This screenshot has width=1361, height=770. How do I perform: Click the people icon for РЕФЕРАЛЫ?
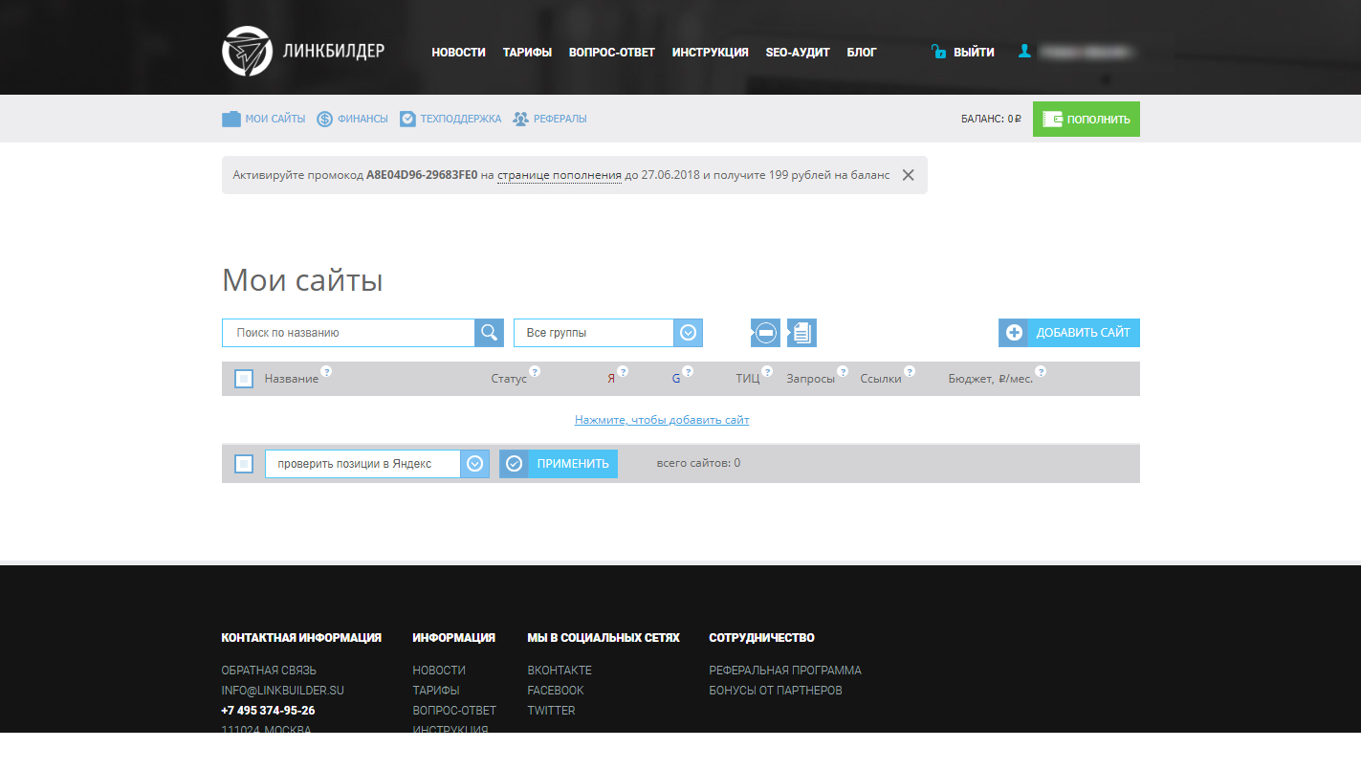[x=520, y=120]
